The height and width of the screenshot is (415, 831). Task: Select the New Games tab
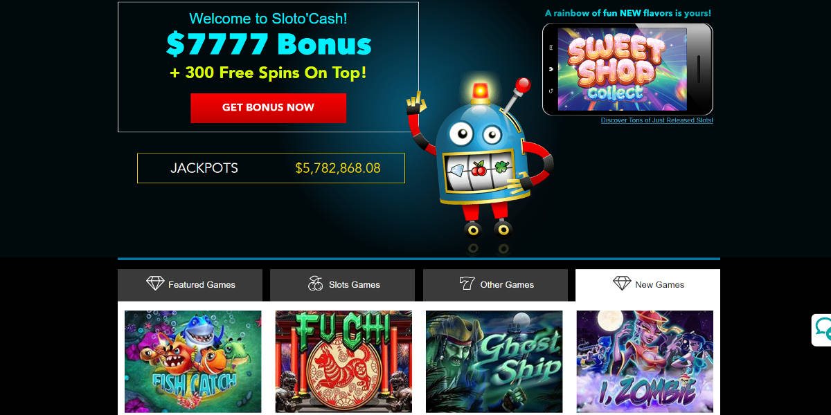tap(647, 285)
